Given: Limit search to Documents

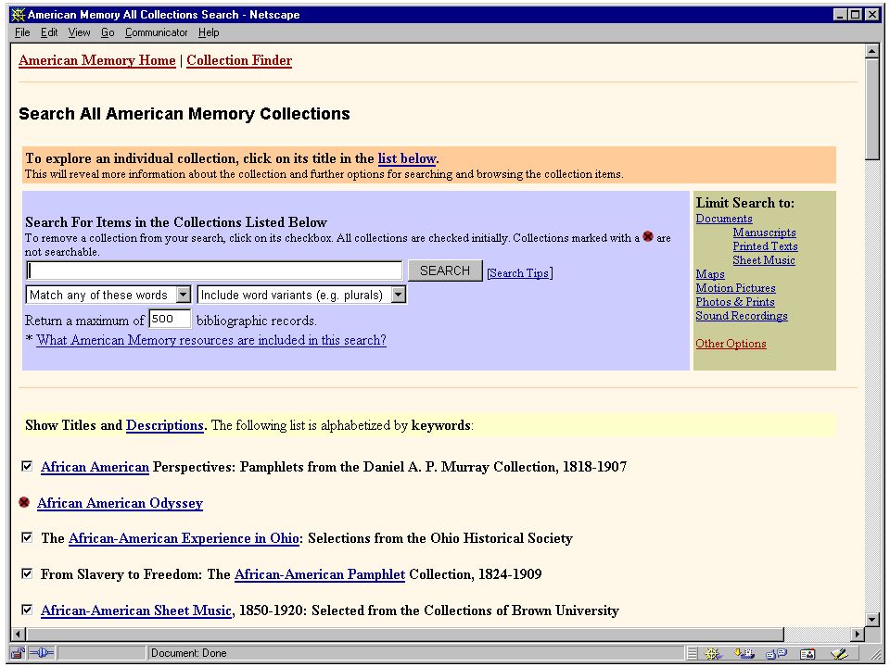Looking at the screenshot, I should click(724, 219).
